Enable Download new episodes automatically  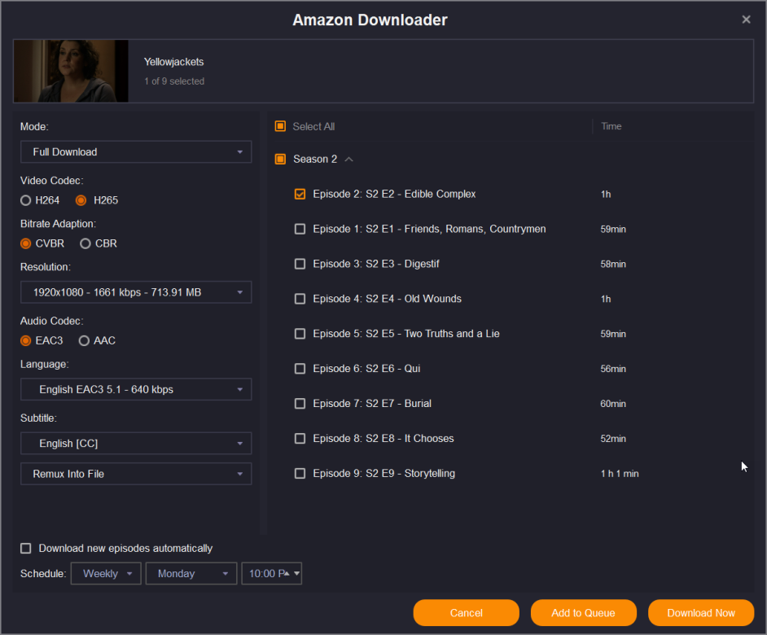26,549
